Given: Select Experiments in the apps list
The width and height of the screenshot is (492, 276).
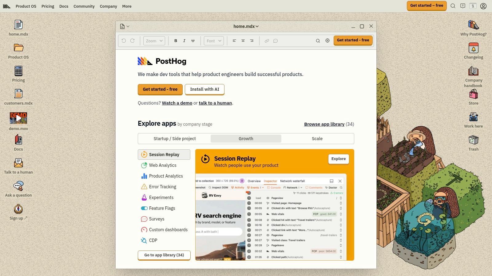Looking at the screenshot, I should click(x=164, y=197).
